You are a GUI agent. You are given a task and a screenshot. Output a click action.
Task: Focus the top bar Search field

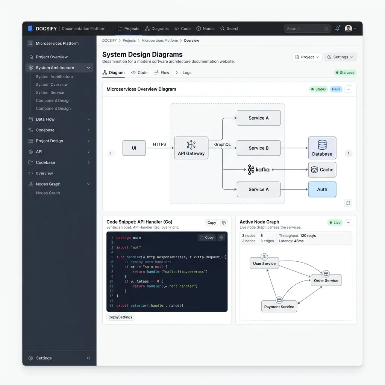[x=307, y=29]
